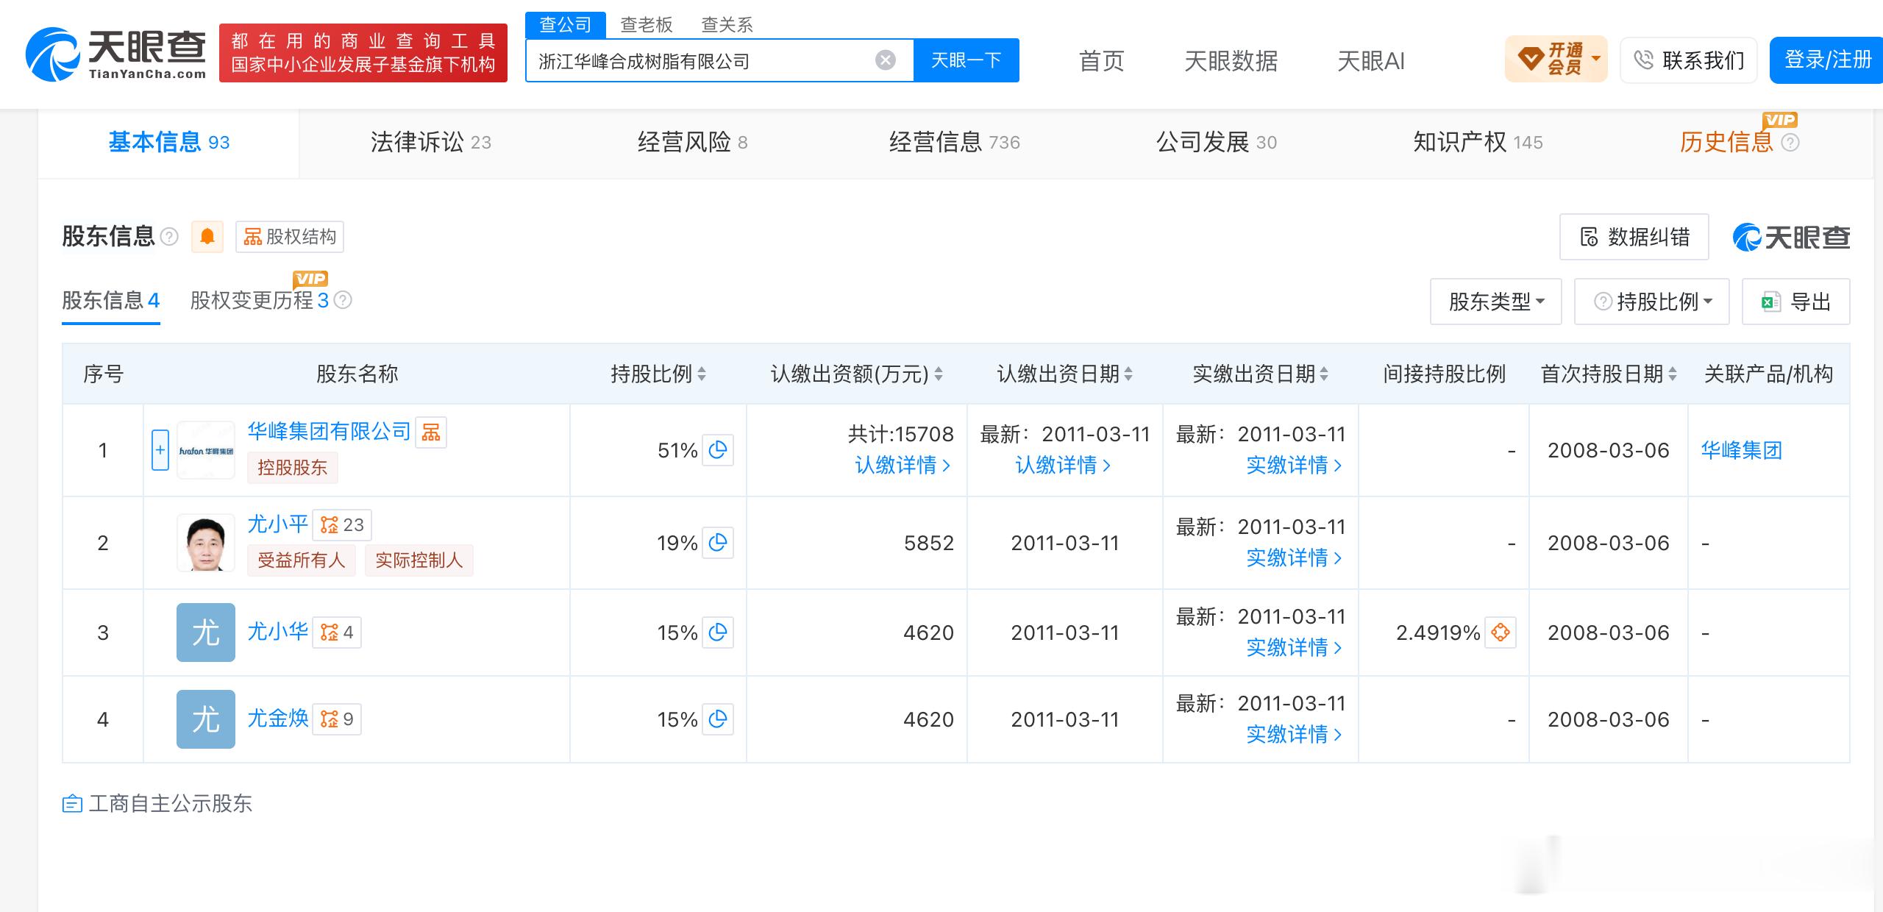The width and height of the screenshot is (1883, 912).
Task: Open pie chart icon in 尤小华 row
Action: point(718,633)
